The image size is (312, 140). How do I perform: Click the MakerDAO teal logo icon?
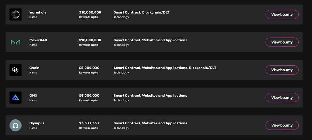click(x=16, y=42)
